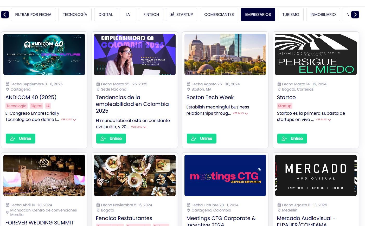
Task: Click the IA tag on ANDICOM 40
Action: (x=48, y=106)
